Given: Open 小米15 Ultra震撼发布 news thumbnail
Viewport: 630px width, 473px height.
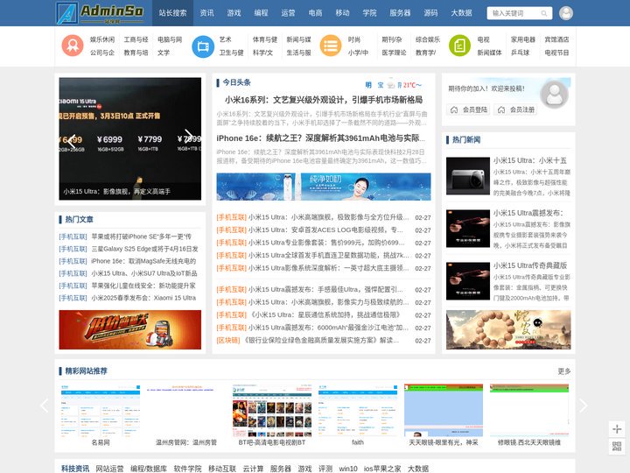Looking at the screenshot, I should click(x=467, y=229).
